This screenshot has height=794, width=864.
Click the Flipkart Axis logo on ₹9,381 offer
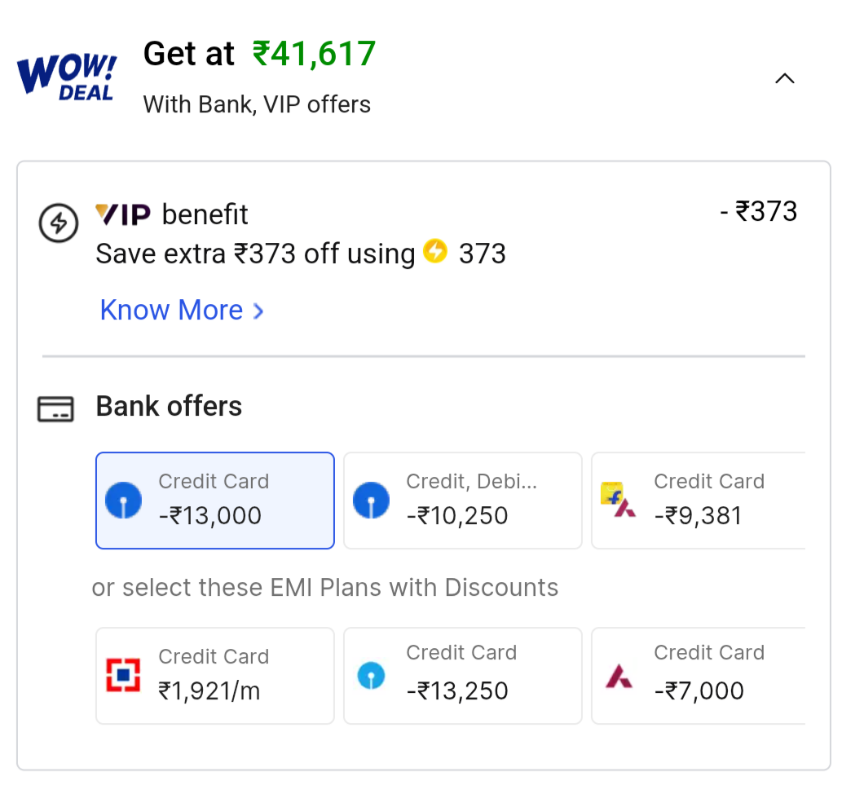(x=617, y=501)
